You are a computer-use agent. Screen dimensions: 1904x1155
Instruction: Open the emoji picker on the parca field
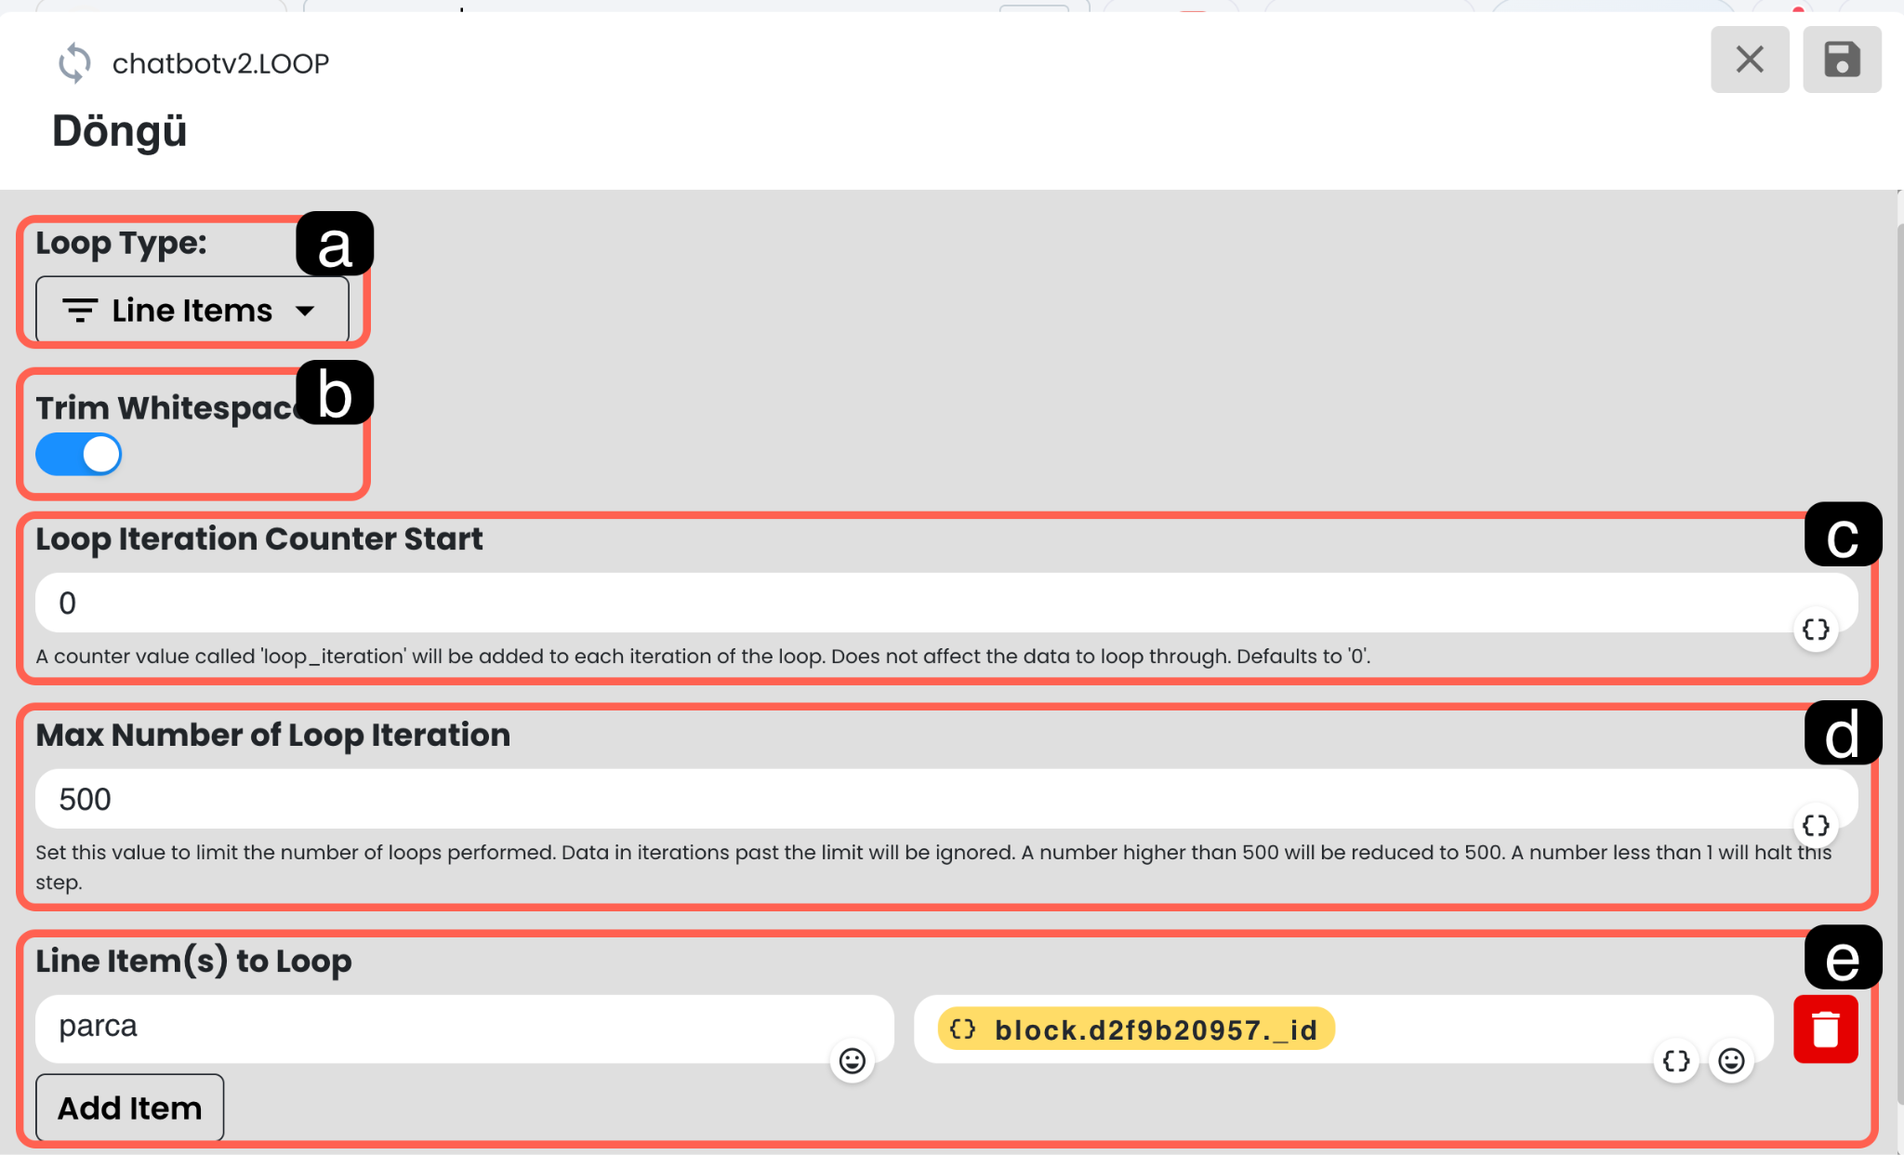pyautogui.click(x=852, y=1061)
